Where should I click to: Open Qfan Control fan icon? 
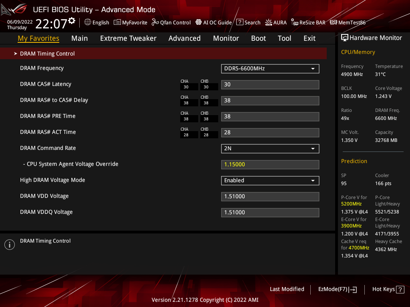tap(155, 22)
